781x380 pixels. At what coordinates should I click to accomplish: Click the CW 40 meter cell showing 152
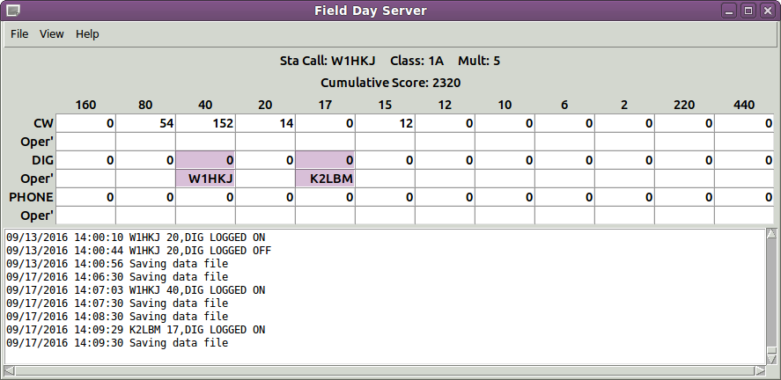205,123
